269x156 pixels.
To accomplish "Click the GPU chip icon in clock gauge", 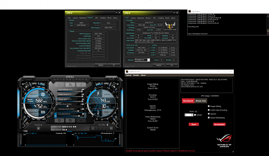I will point(43,94).
